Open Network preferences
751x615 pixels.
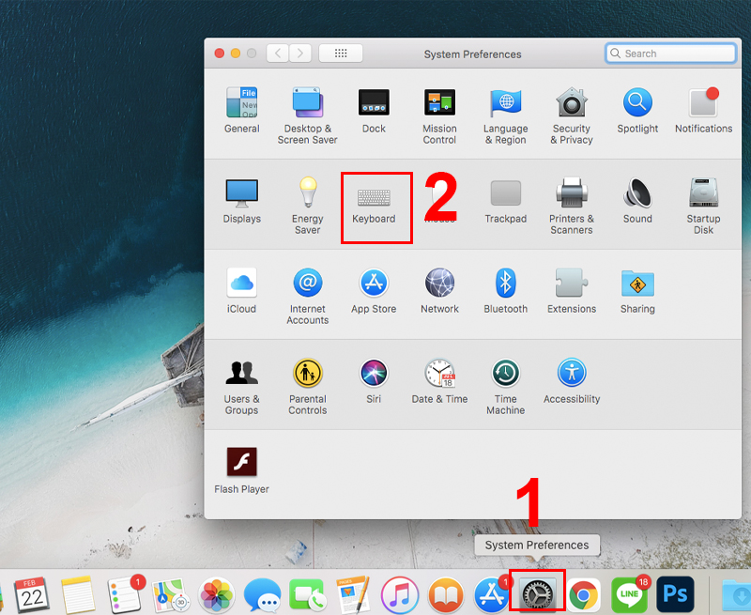tap(439, 284)
